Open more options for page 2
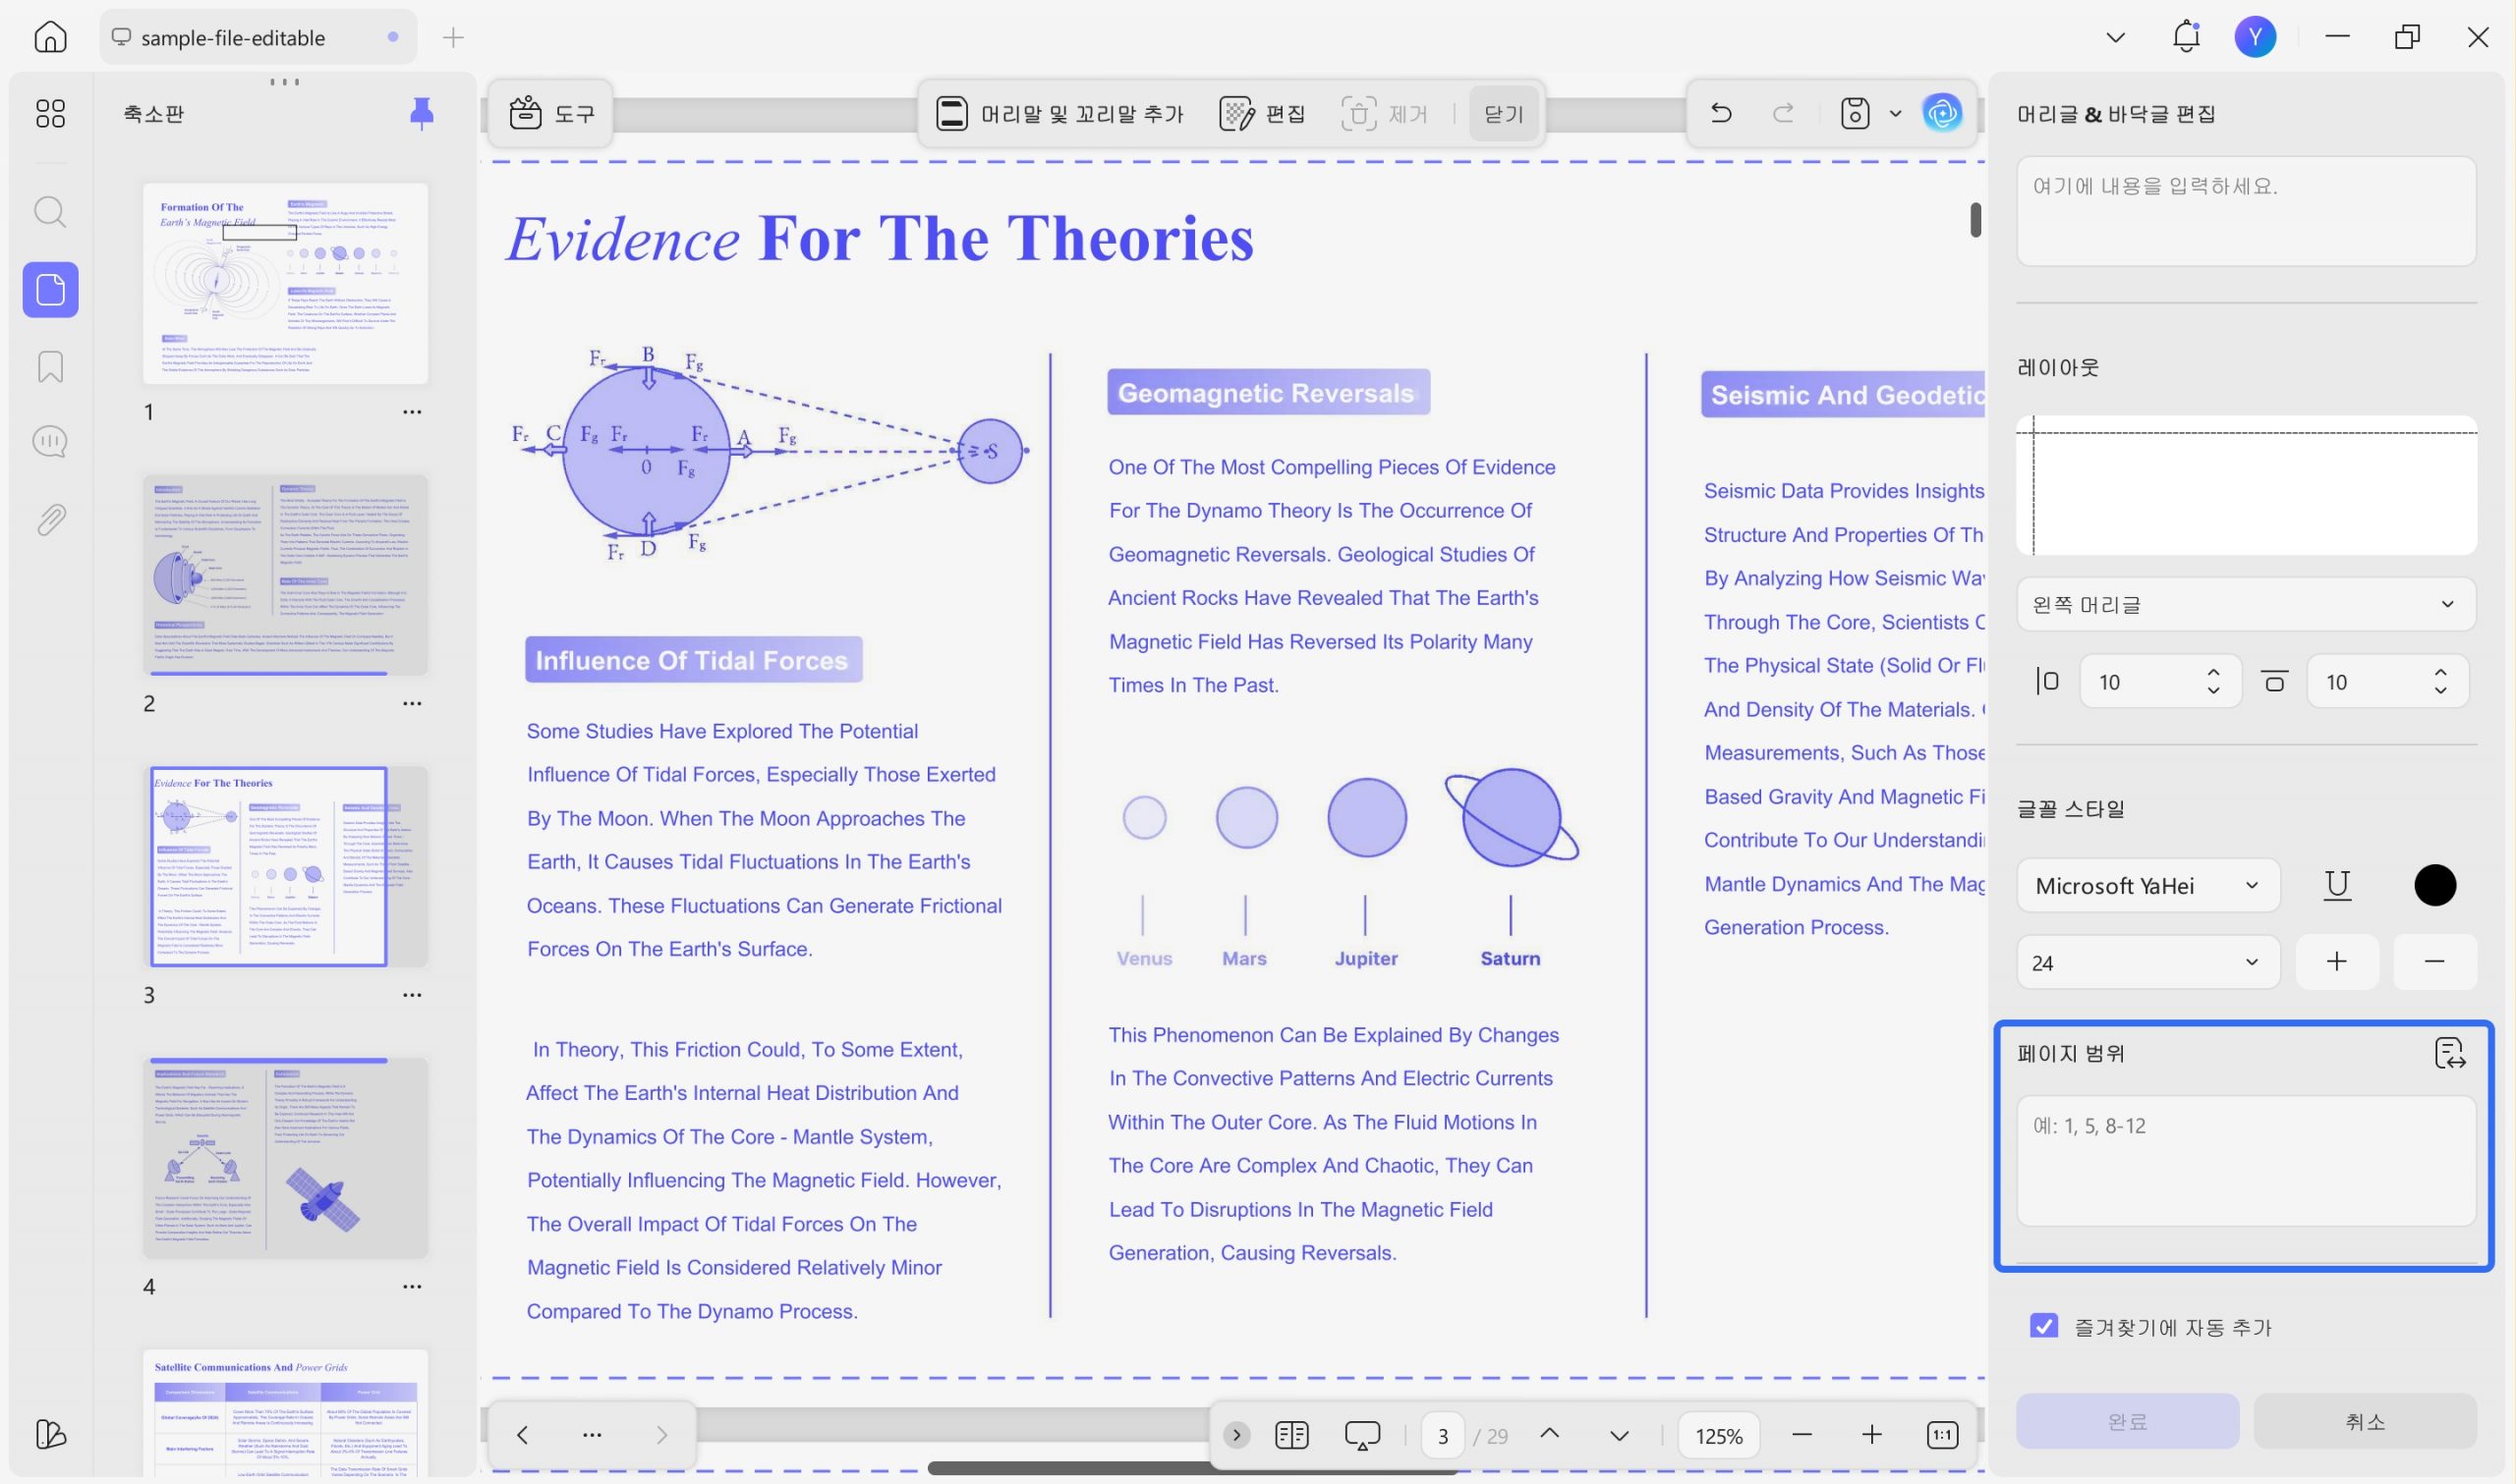 point(411,704)
